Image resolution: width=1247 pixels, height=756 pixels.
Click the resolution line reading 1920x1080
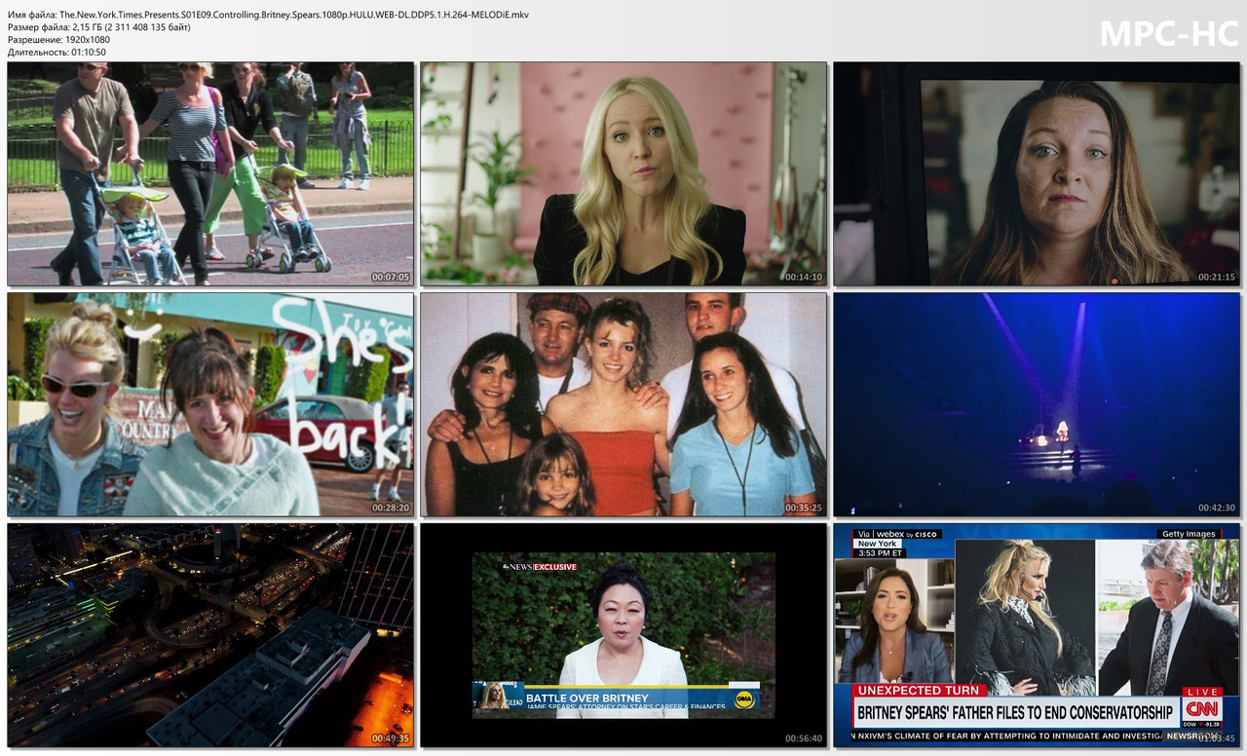[58, 40]
